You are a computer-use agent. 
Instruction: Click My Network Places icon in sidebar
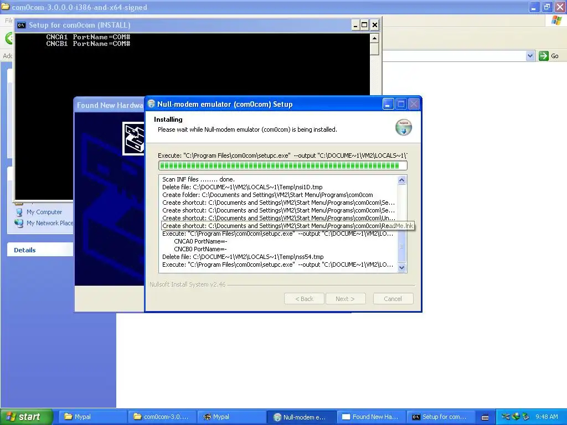[19, 223]
